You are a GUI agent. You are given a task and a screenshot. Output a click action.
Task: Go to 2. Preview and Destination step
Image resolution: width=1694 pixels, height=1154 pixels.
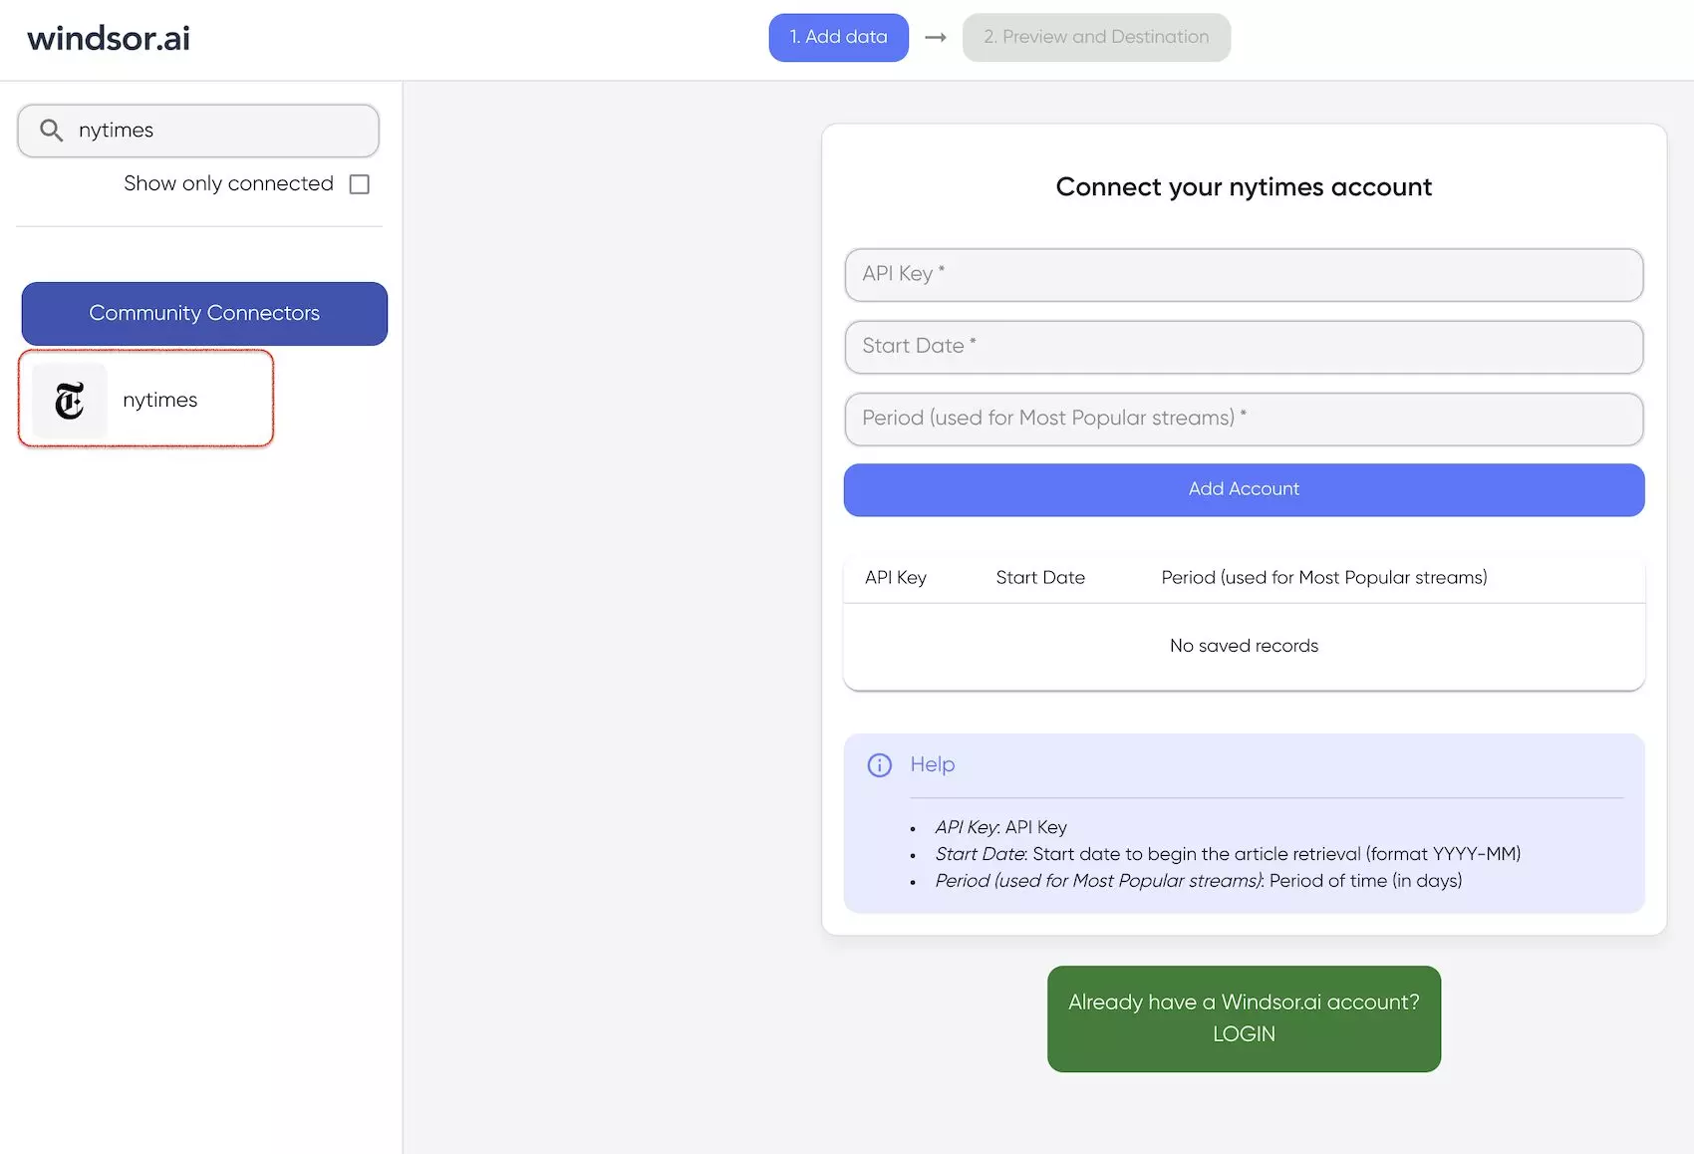1096,37
